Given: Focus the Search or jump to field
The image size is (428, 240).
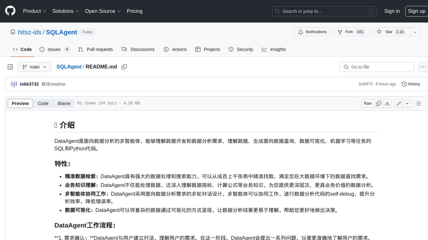Looking at the screenshot, I should pos(324,11).
